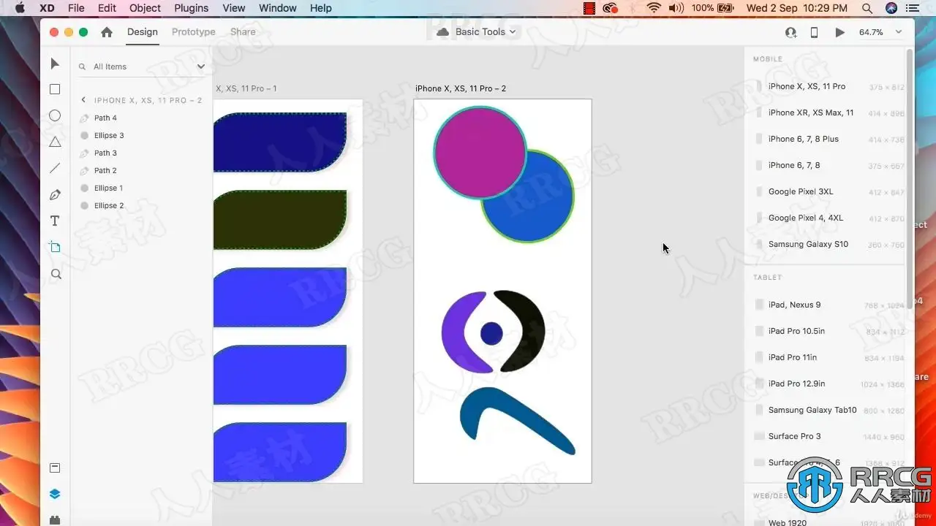Choose the iPhone 6, 7, 8 Plus preset
The image size is (936, 526).
[x=829, y=139]
